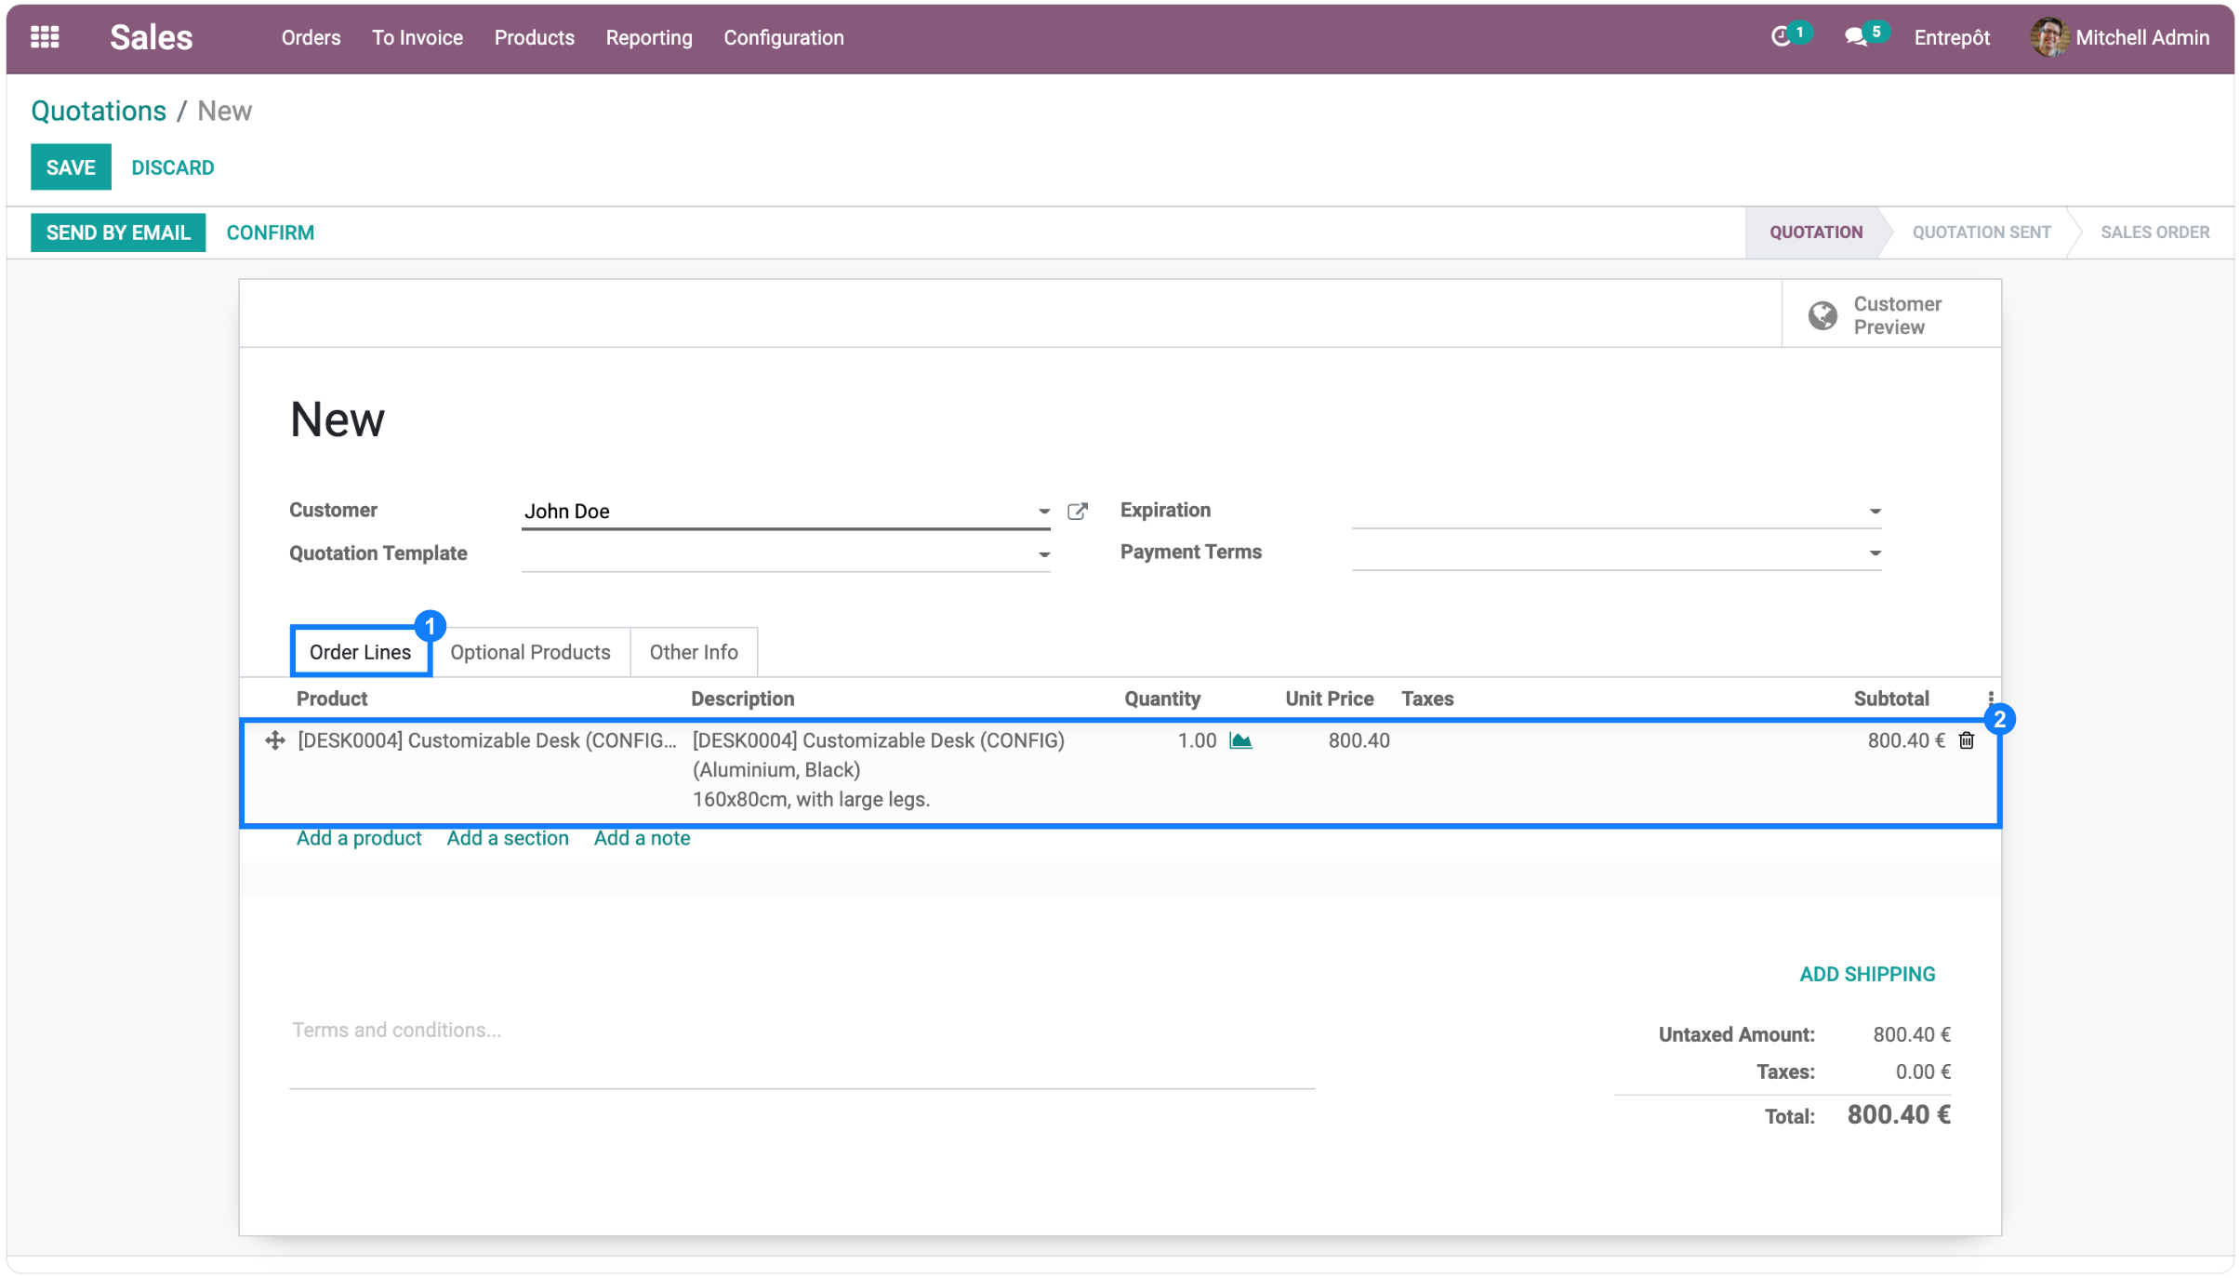
Task: Open the column options kebab menu
Action: click(x=1990, y=699)
